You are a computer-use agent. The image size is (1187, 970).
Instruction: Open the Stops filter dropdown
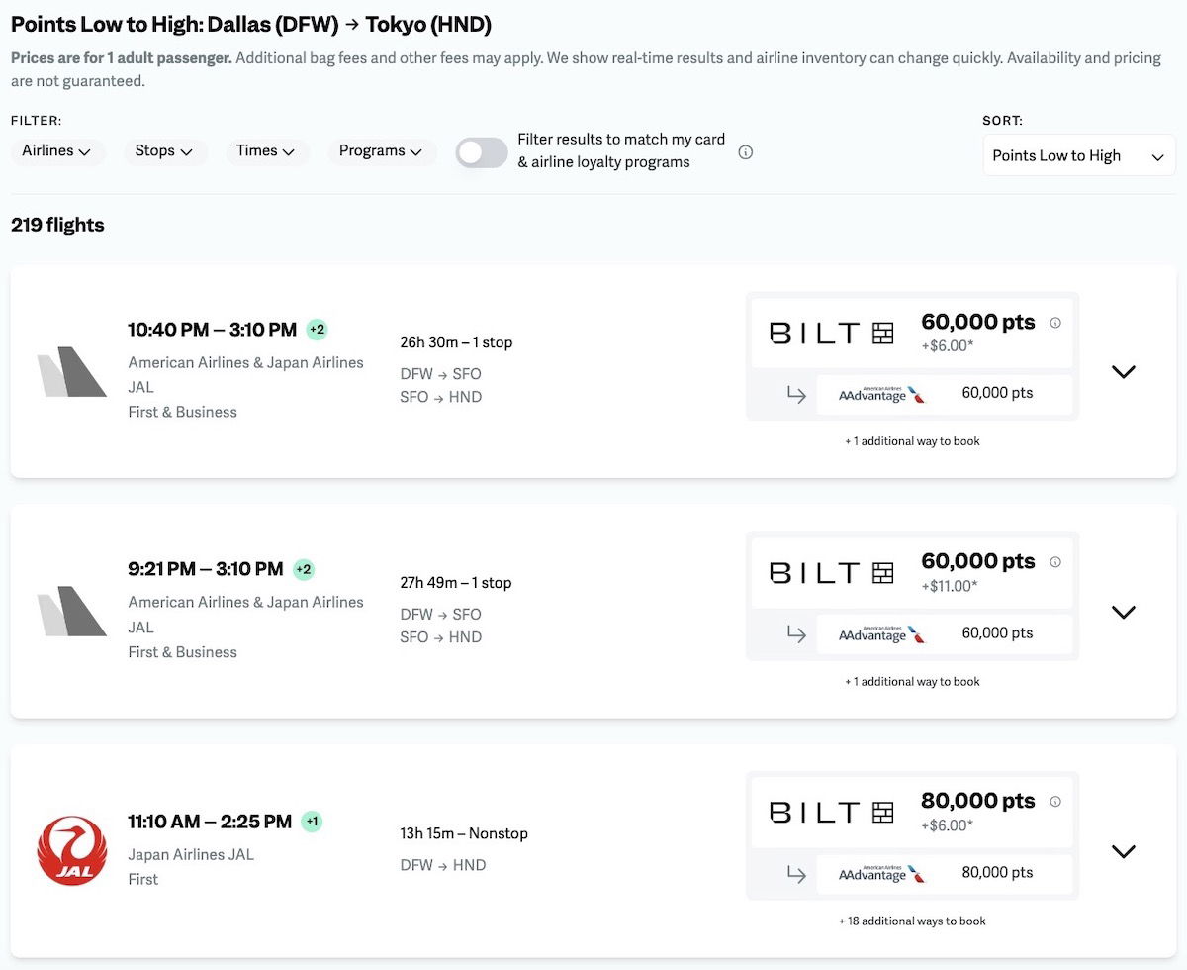(x=164, y=151)
